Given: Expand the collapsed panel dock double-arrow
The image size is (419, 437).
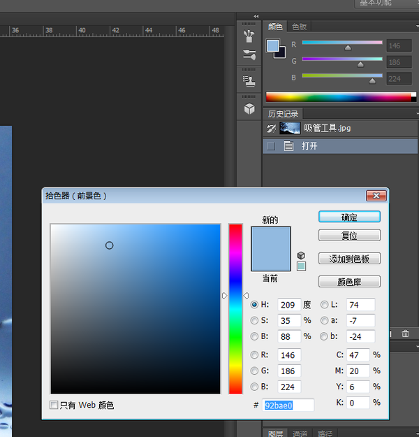Looking at the screenshot, I should coord(256,16).
